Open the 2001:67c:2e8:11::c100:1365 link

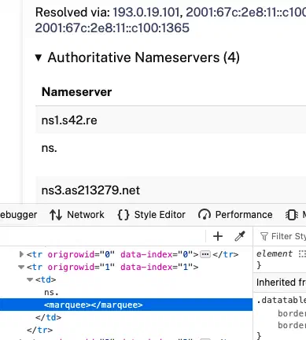(x=112, y=28)
